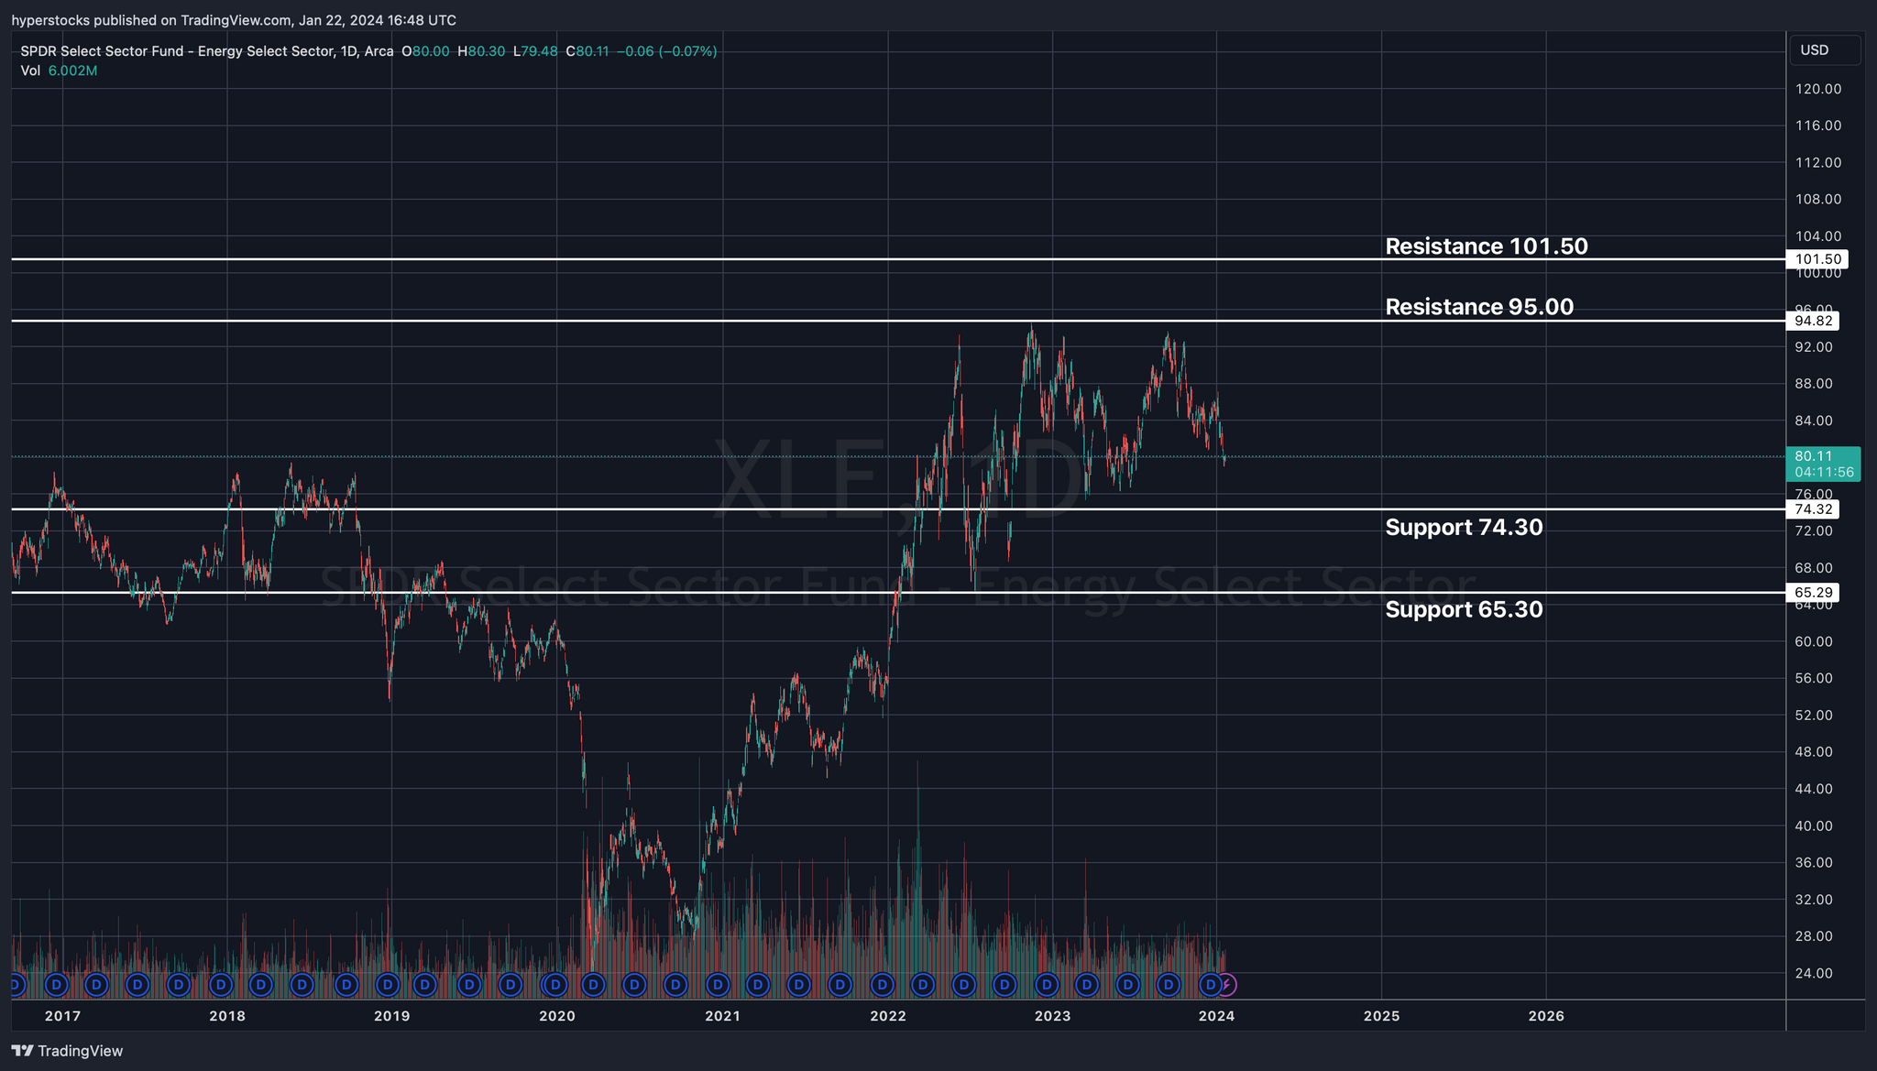Click the Vol indicator legend label

pyautogui.click(x=30, y=71)
